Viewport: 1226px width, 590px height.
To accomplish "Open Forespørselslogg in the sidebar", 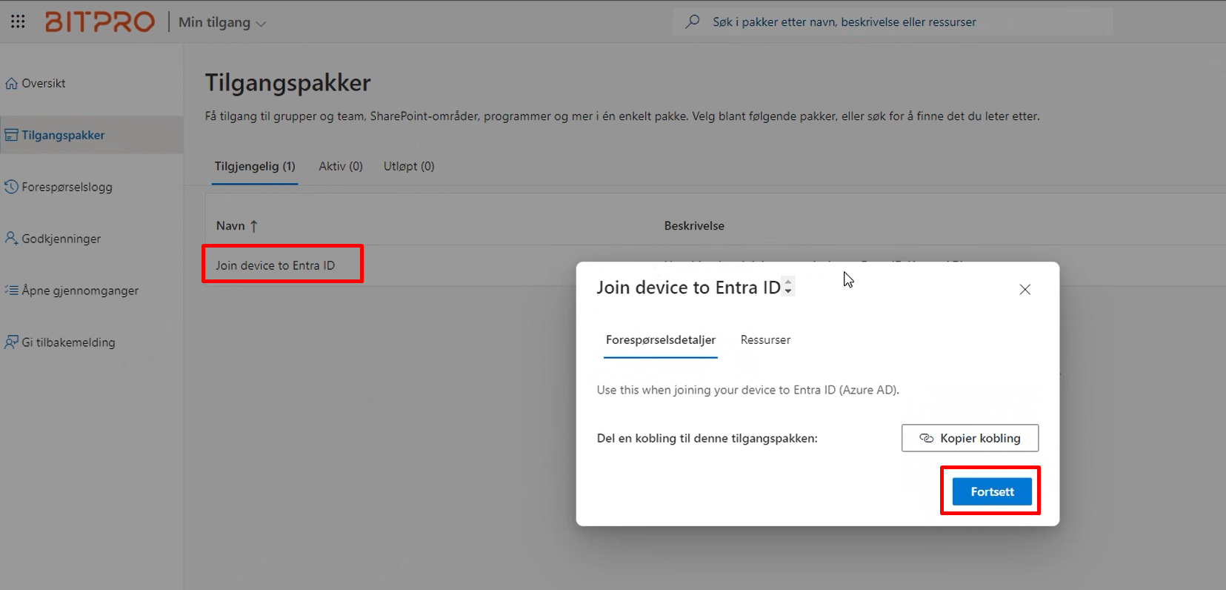I will click(92, 187).
